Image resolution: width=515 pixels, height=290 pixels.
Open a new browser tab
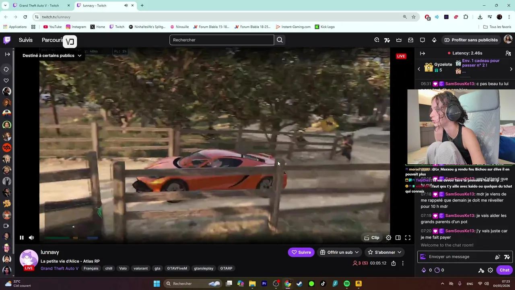[x=142, y=6]
